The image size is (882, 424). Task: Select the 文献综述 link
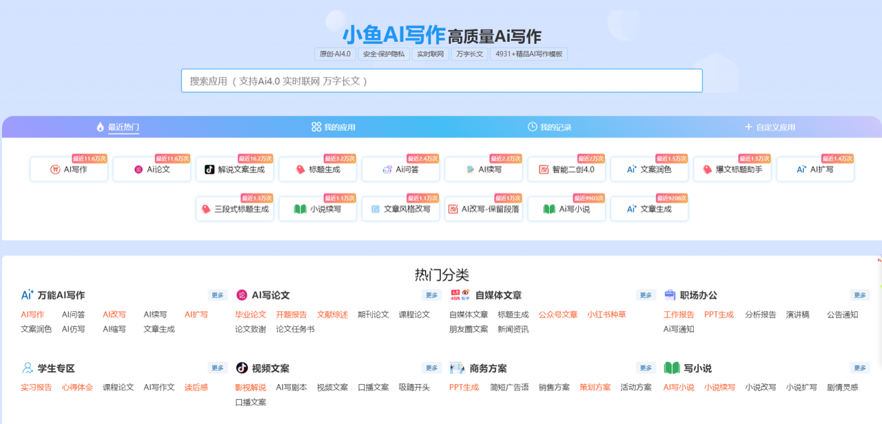tap(332, 315)
